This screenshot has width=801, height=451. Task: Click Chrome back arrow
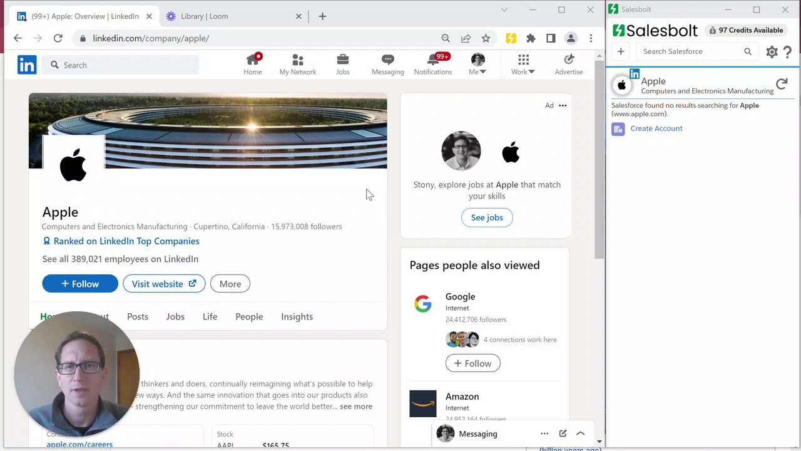pos(18,38)
